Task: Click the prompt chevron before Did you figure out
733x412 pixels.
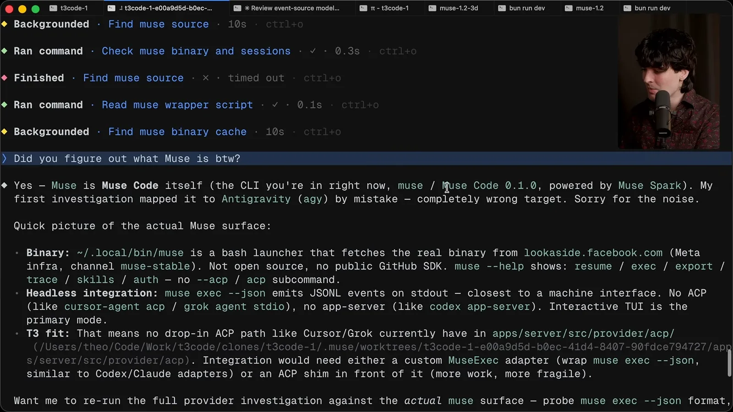Action: tap(4, 158)
